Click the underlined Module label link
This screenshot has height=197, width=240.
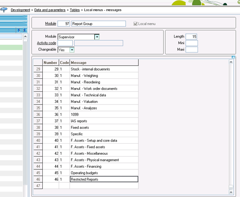50,24
